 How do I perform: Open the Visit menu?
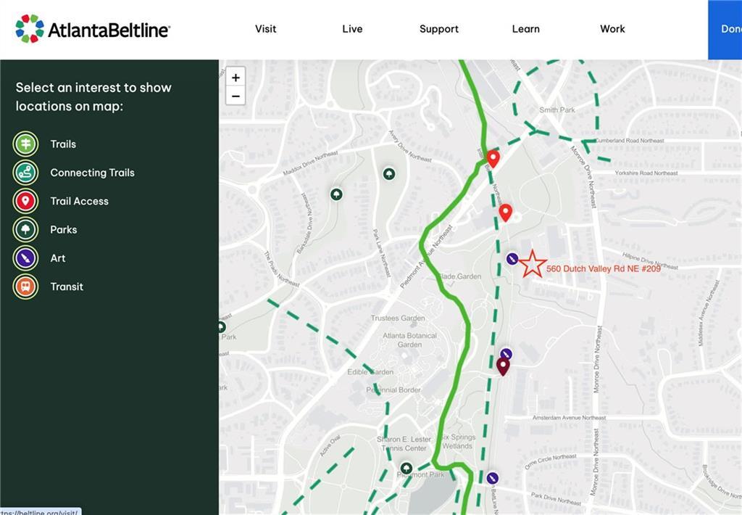(x=265, y=29)
